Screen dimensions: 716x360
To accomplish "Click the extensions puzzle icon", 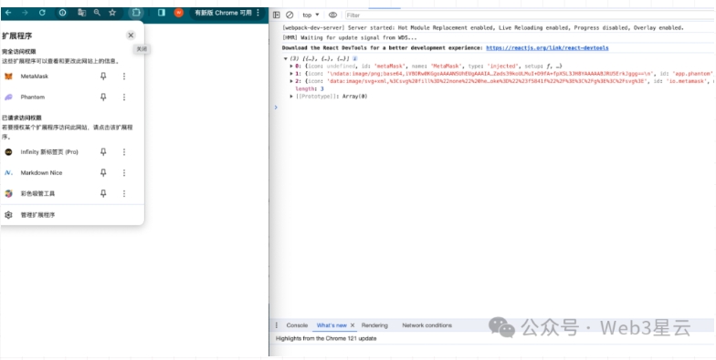I will pyautogui.click(x=136, y=13).
